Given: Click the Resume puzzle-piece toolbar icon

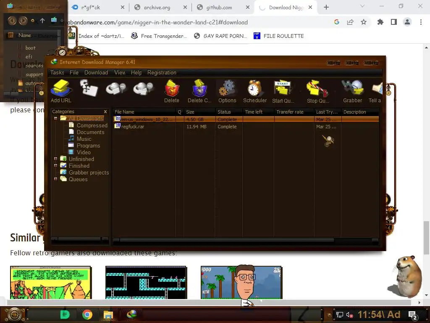Looking at the screenshot, I should [89, 88].
